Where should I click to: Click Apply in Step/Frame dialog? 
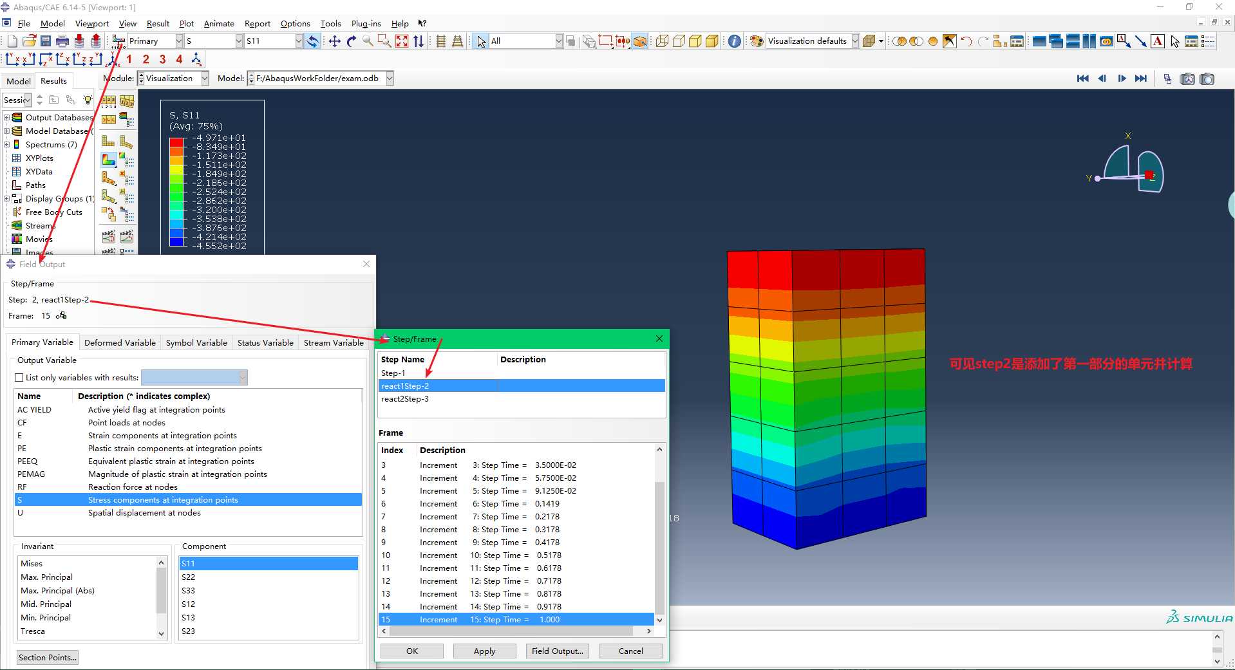(484, 651)
